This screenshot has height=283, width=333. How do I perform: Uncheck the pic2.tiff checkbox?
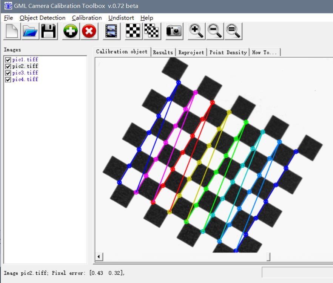coord(8,66)
